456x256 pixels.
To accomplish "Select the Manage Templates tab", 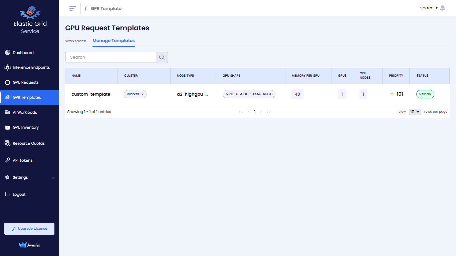I will pos(113,41).
